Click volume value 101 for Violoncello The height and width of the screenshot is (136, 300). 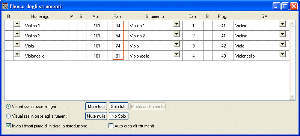96,56
